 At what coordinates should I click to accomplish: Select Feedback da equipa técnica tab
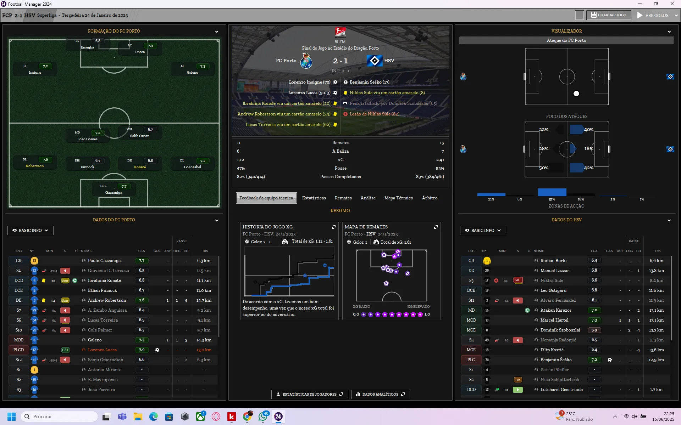coord(266,198)
